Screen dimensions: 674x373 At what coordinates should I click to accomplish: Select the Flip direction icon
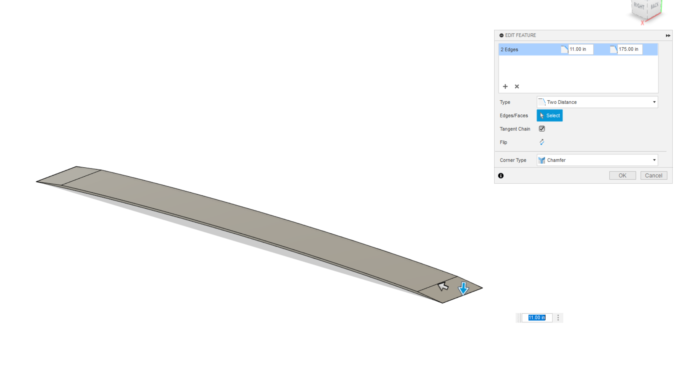pyautogui.click(x=542, y=142)
